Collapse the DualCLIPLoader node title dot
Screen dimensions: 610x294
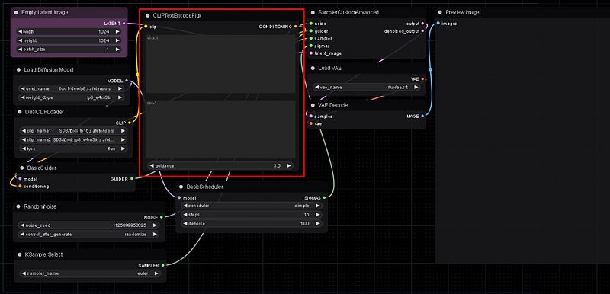pos(20,112)
